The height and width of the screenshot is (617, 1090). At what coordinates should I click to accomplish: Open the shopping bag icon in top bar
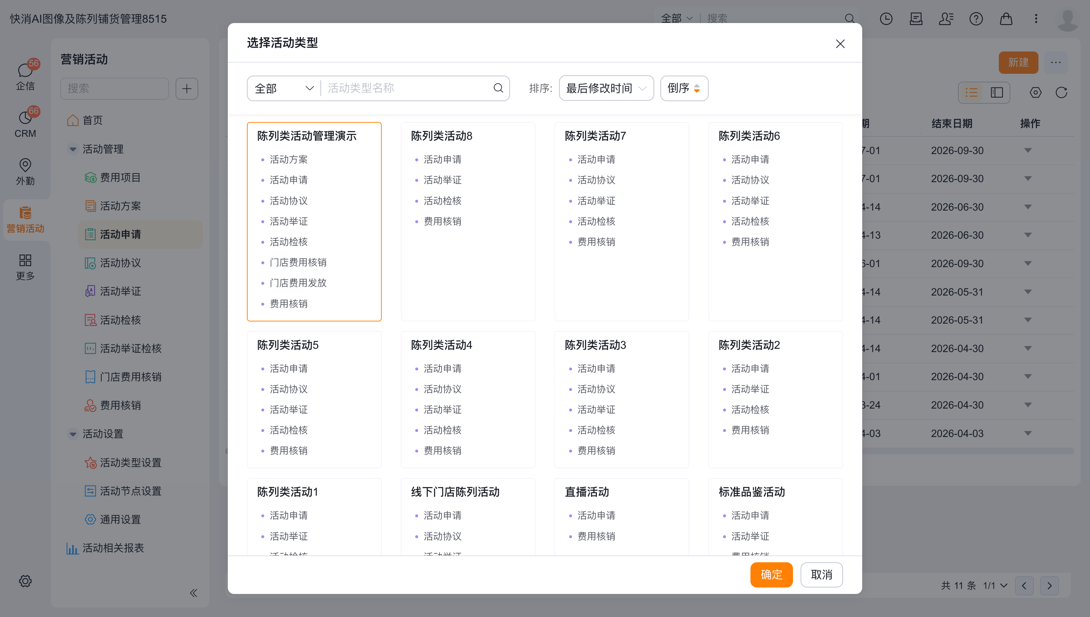tap(1006, 19)
